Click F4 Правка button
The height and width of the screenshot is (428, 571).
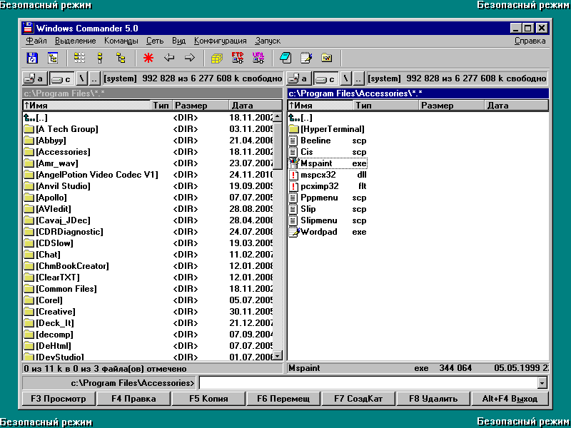click(x=133, y=399)
